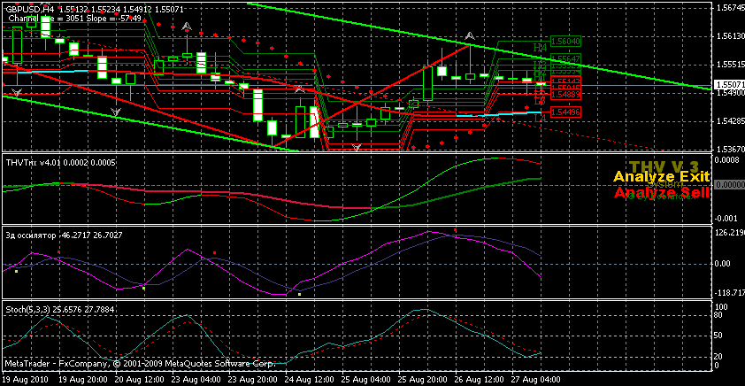The height and width of the screenshot is (386, 745).
Task: Click the 3д оссилятор indicator label
Action: coord(65,235)
